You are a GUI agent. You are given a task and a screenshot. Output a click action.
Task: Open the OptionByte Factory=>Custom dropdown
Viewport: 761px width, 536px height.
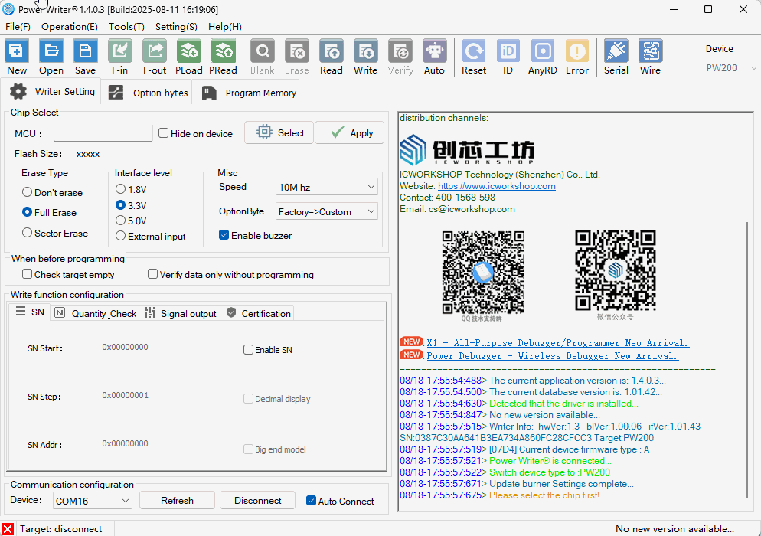[x=327, y=211]
